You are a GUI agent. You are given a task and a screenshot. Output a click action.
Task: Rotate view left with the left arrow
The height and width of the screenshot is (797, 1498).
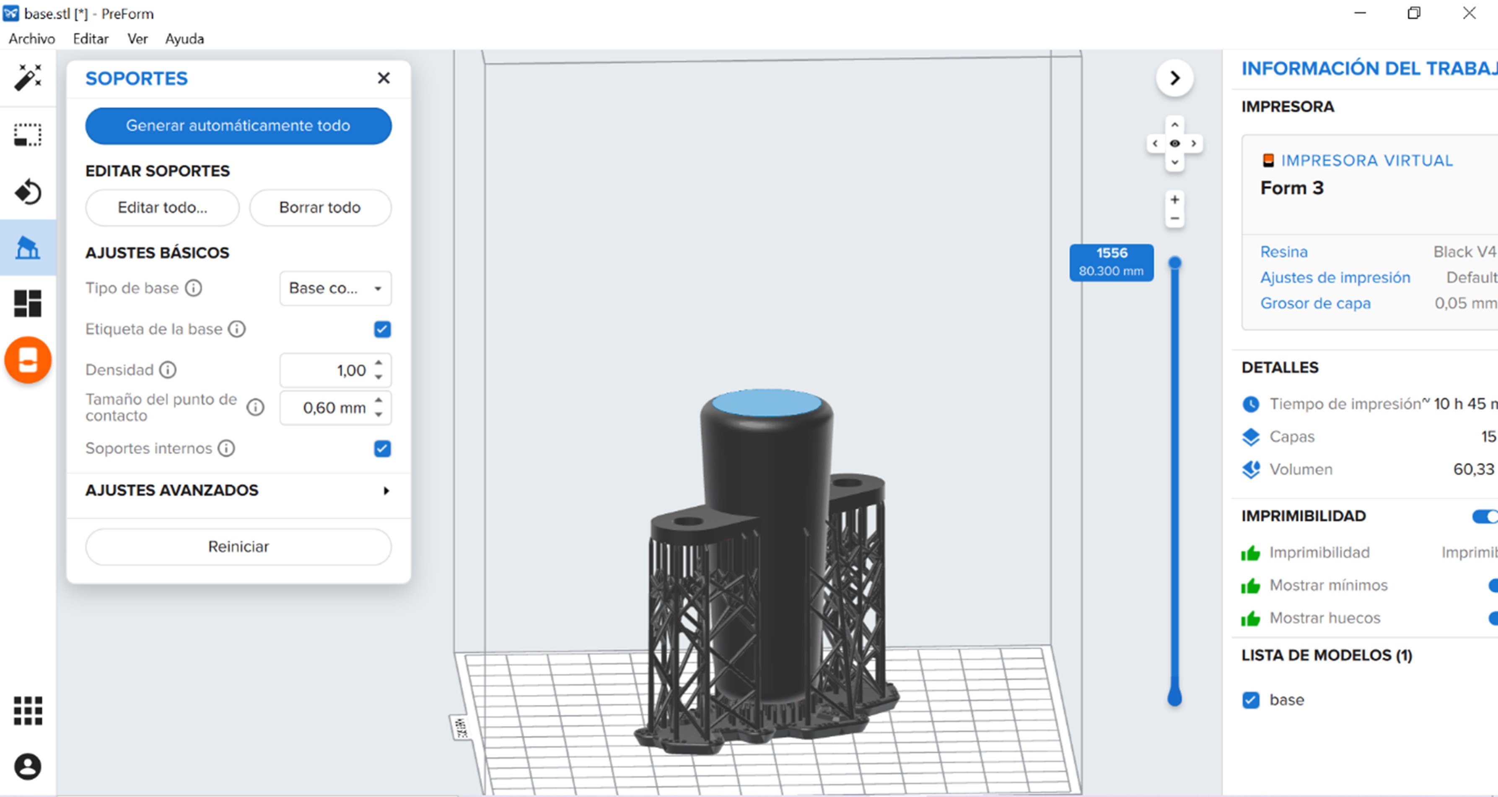click(1155, 144)
